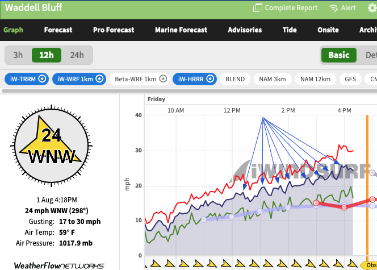Screen dimensions: 377x270
Task: Open the Complete Report icon
Action: 258,8
